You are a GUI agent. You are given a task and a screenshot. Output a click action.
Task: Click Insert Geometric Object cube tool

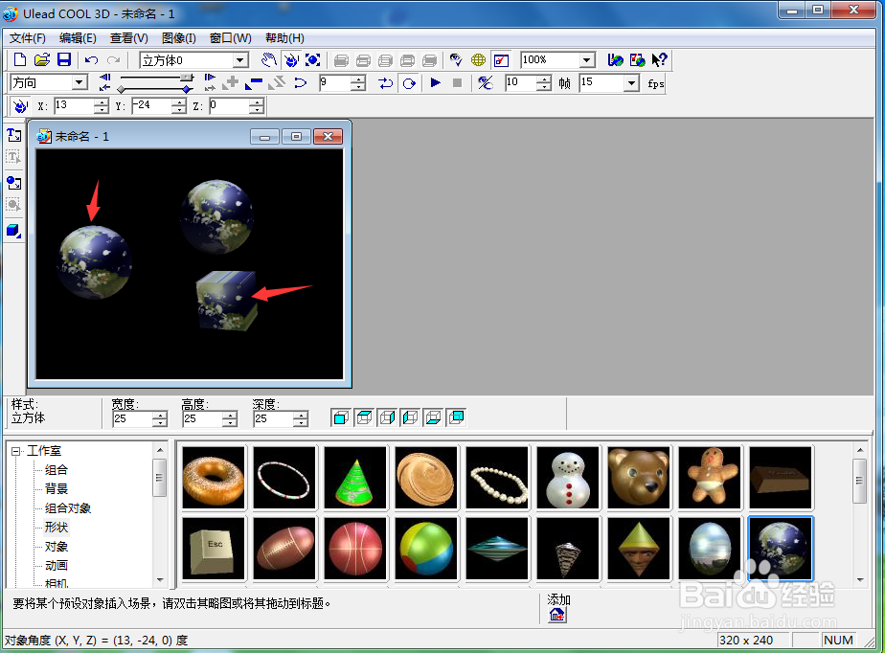click(14, 230)
